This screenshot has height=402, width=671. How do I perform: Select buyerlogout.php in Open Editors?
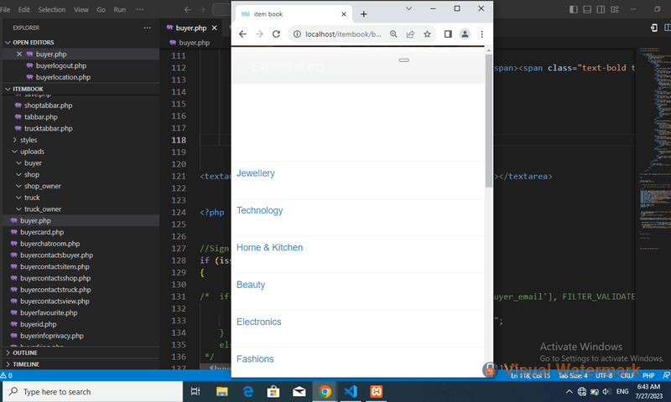[61, 65]
